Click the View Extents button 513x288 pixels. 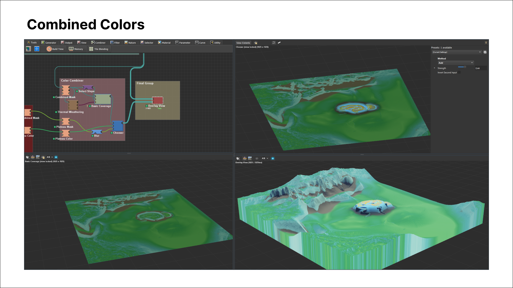(243, 43)
